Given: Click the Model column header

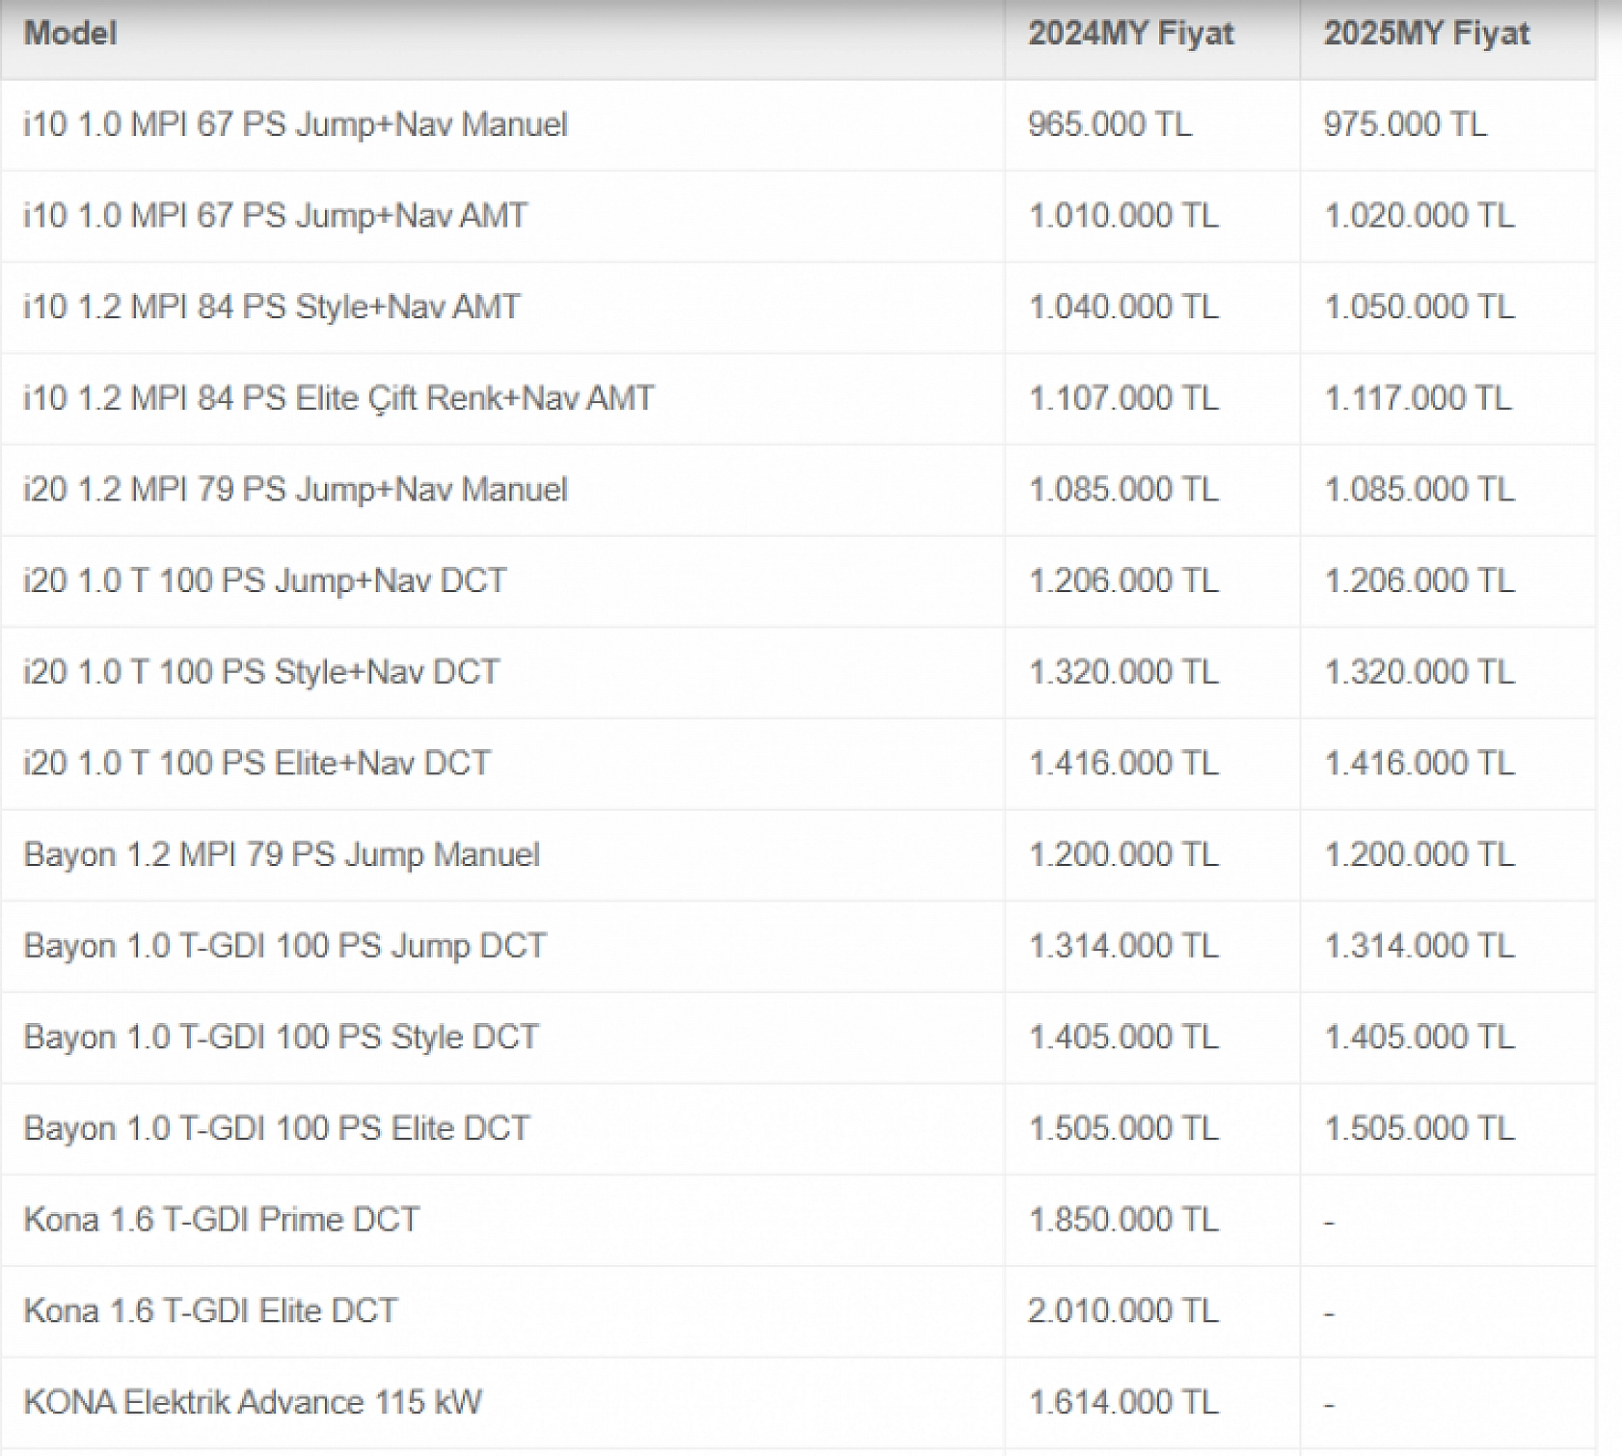Looking at the screenshot, I should (x=70, y=34).
